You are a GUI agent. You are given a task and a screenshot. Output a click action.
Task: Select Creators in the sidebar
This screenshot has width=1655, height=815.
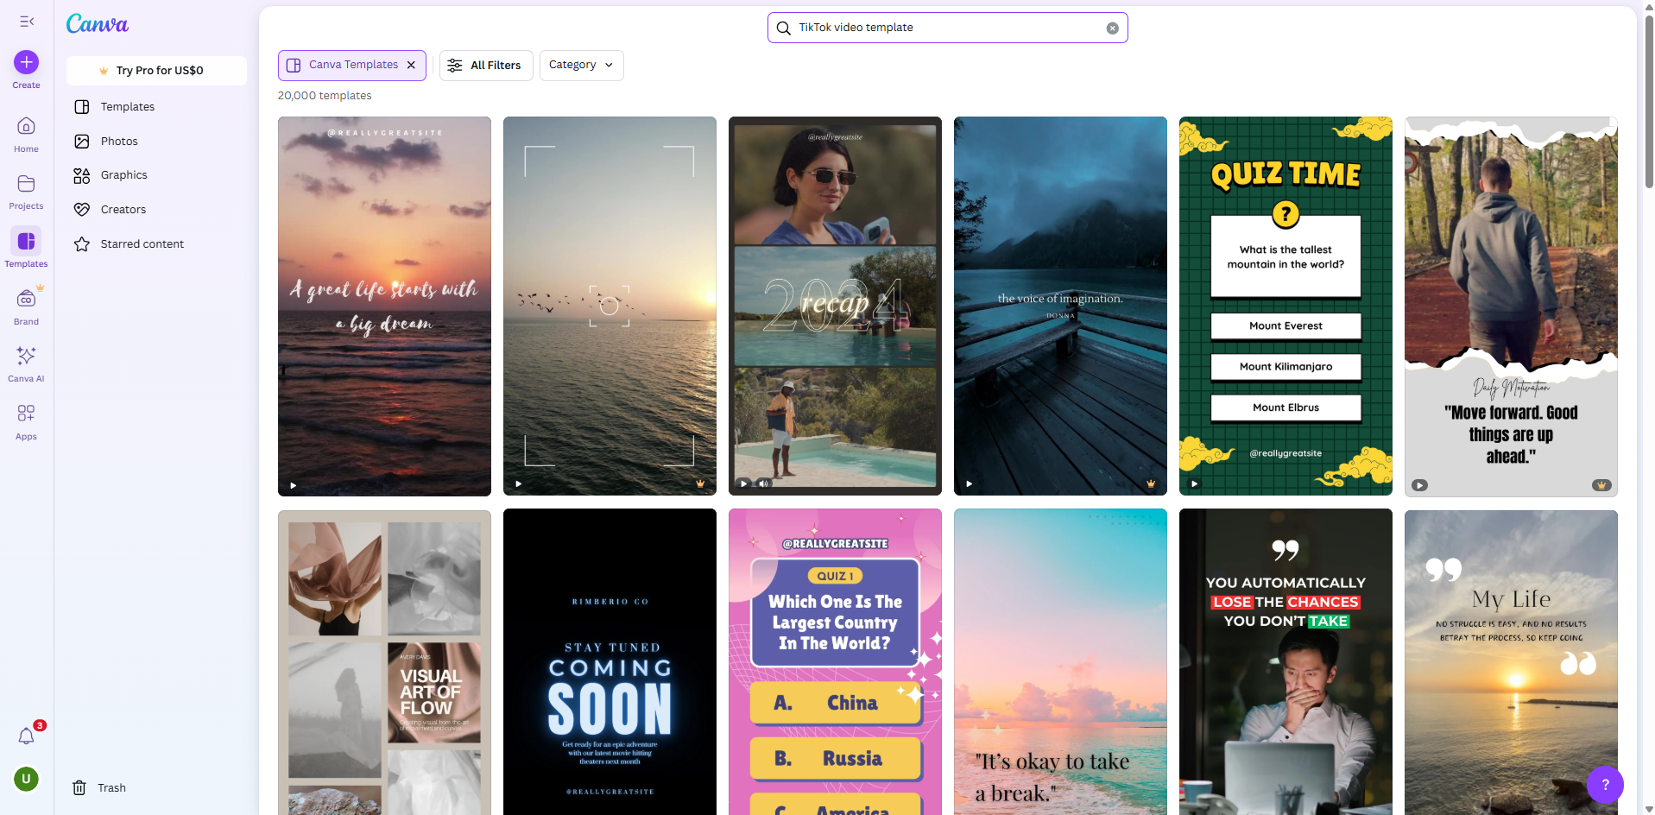tap(122, 209)
